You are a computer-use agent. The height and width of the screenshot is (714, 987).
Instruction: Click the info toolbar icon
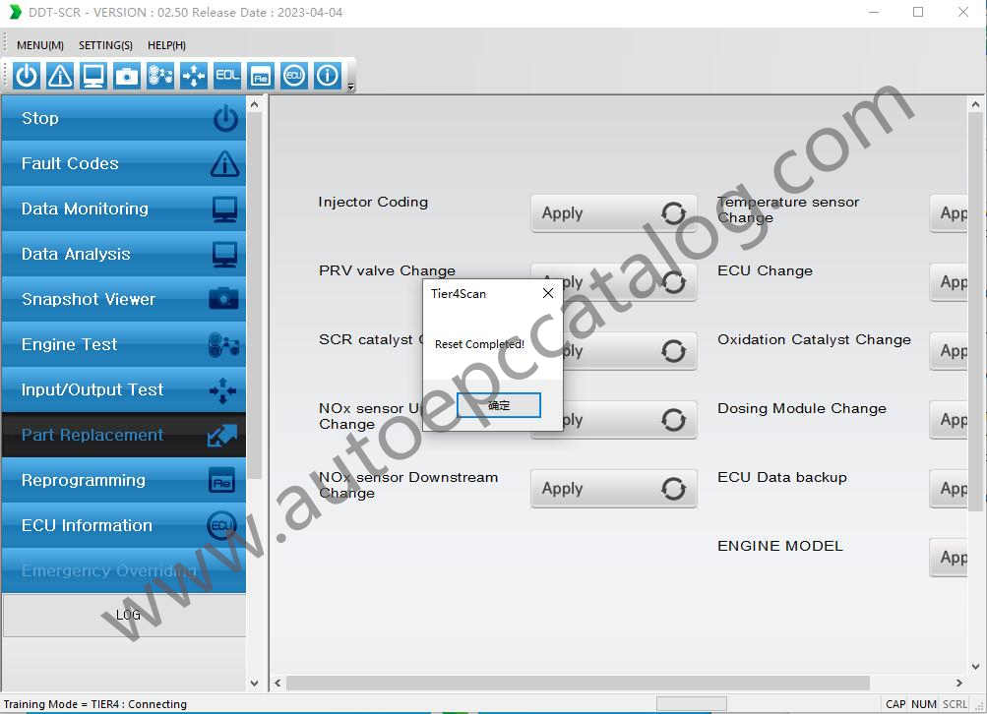pyautogui.click(x=328, y=76)
